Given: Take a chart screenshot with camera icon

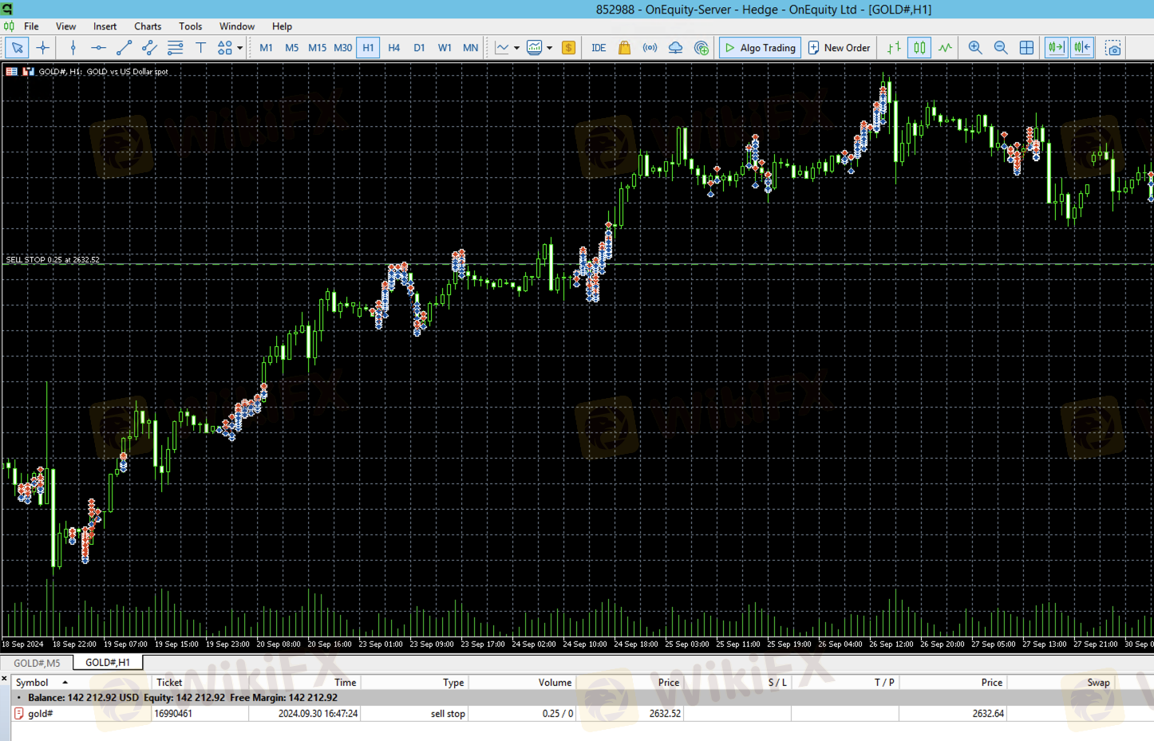Looking at the screenshot, I should [1113, 48].
